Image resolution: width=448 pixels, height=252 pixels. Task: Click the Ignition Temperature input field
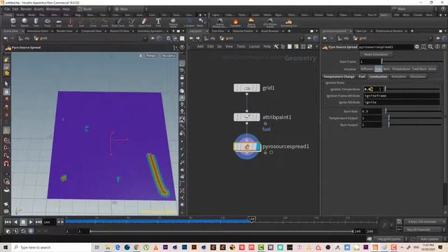tap(374, 89)
